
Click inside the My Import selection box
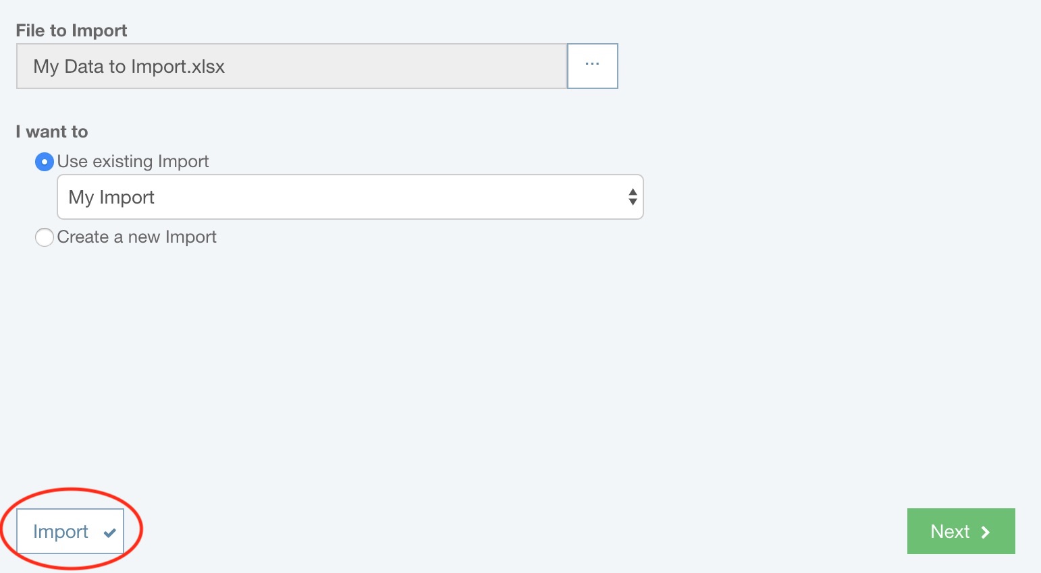[270, 197]
